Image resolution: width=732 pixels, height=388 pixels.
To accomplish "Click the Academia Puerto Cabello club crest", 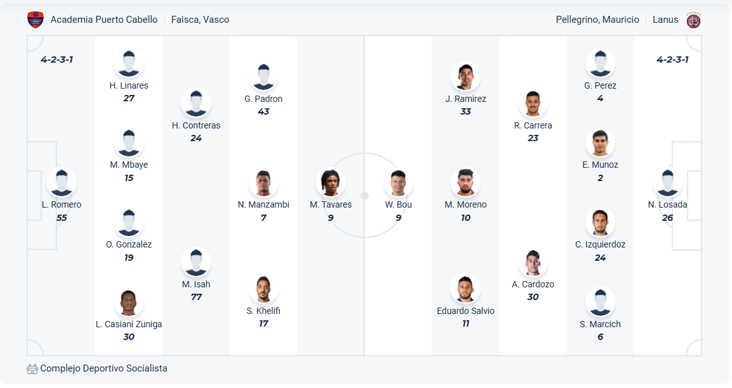I will 36,20.
